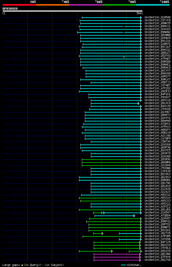This screenshot has height=267, width=172.
Task: Select label UniRef100_A7QHY1
Action: (x=157, y=124)
